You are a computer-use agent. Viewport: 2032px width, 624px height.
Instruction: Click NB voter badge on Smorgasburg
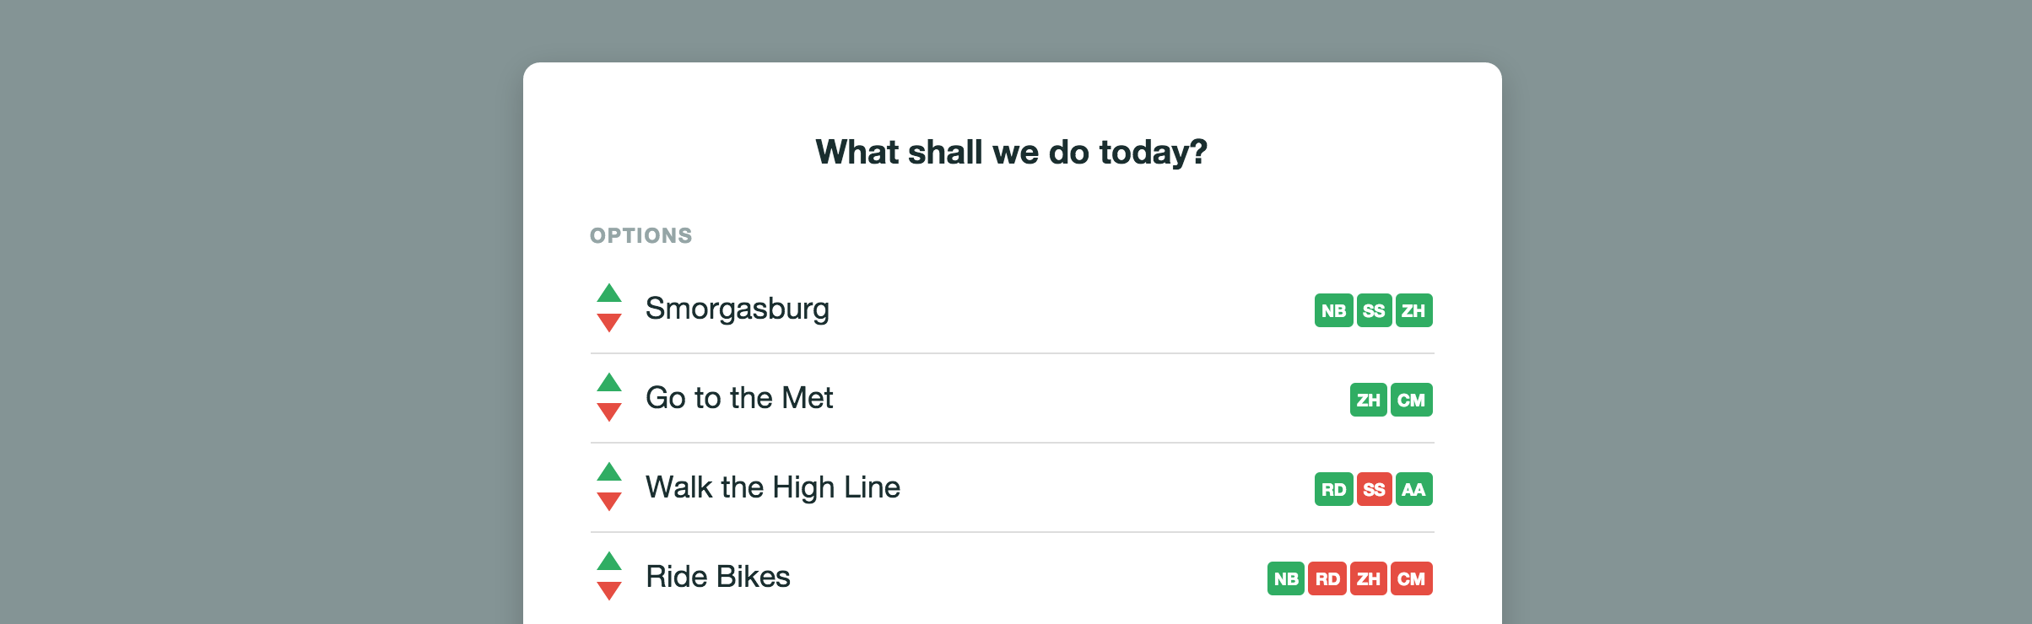tap(1333, 310)
